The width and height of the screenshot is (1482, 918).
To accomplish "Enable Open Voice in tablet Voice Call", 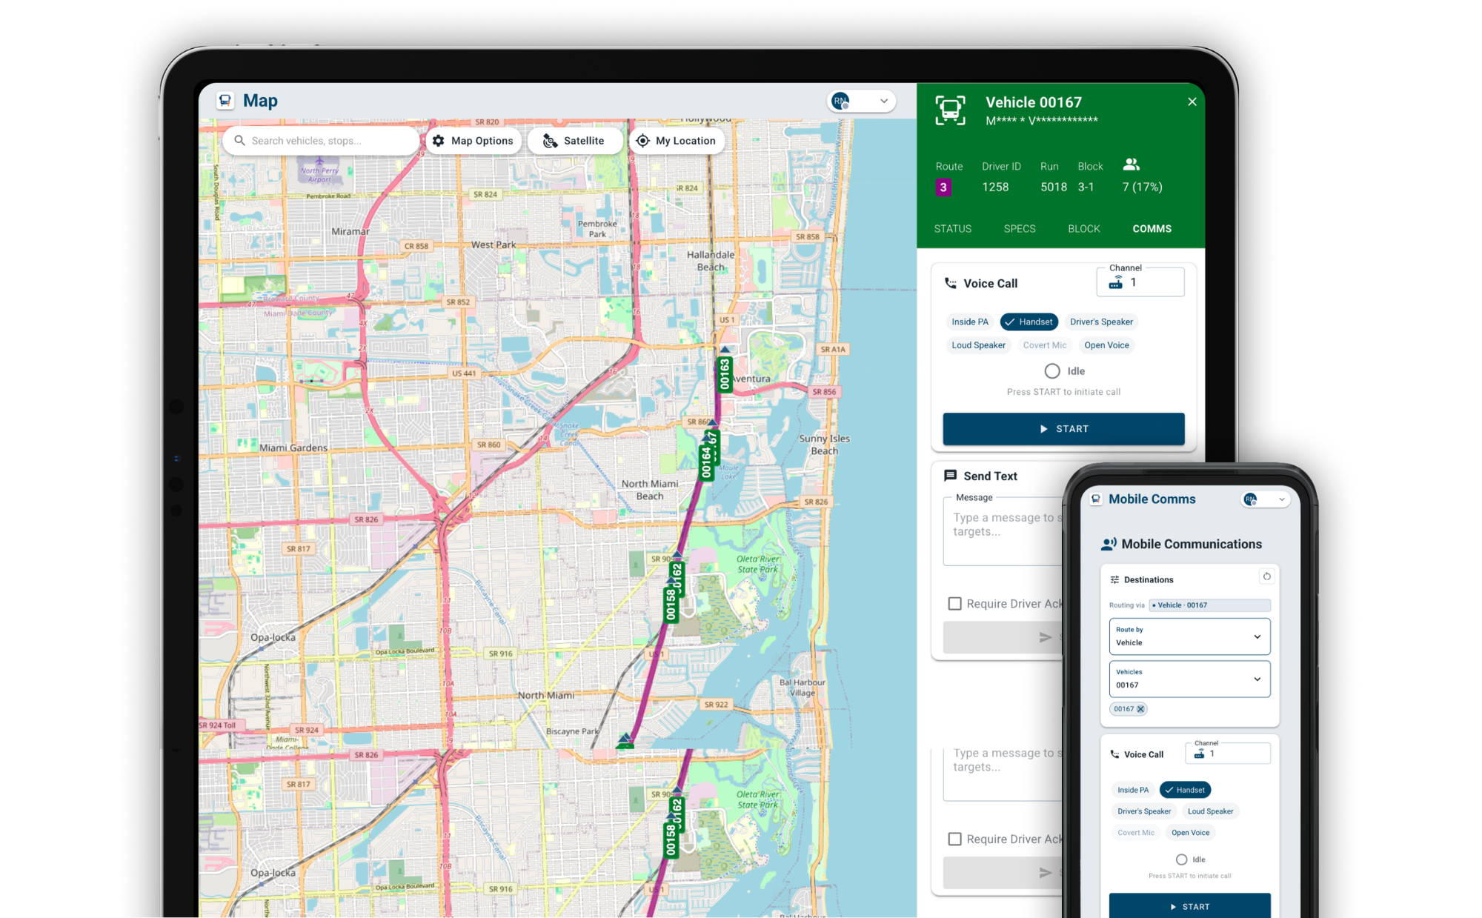I will click(1106, 345).
